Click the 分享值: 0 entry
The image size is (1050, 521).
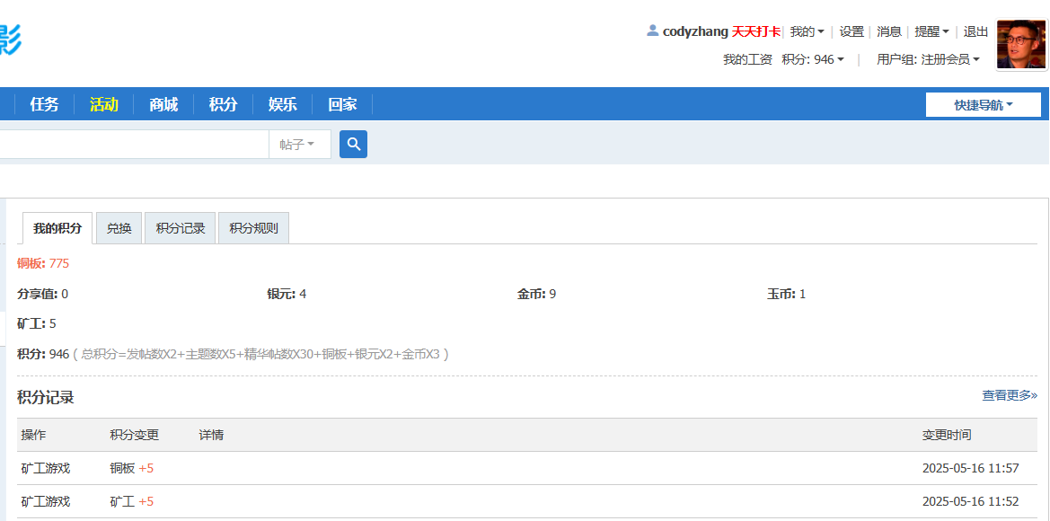click(x=42, y=294)
